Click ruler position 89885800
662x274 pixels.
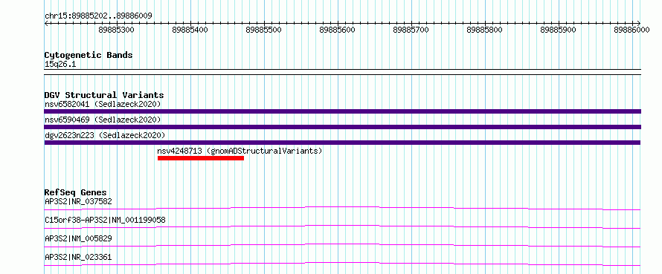[485, 30]
